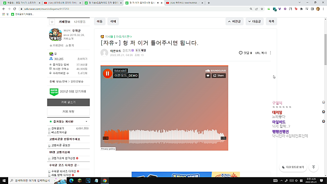Like the track with heart icon
Viewport: 327px width, 184px height.
tap(208, 76)
